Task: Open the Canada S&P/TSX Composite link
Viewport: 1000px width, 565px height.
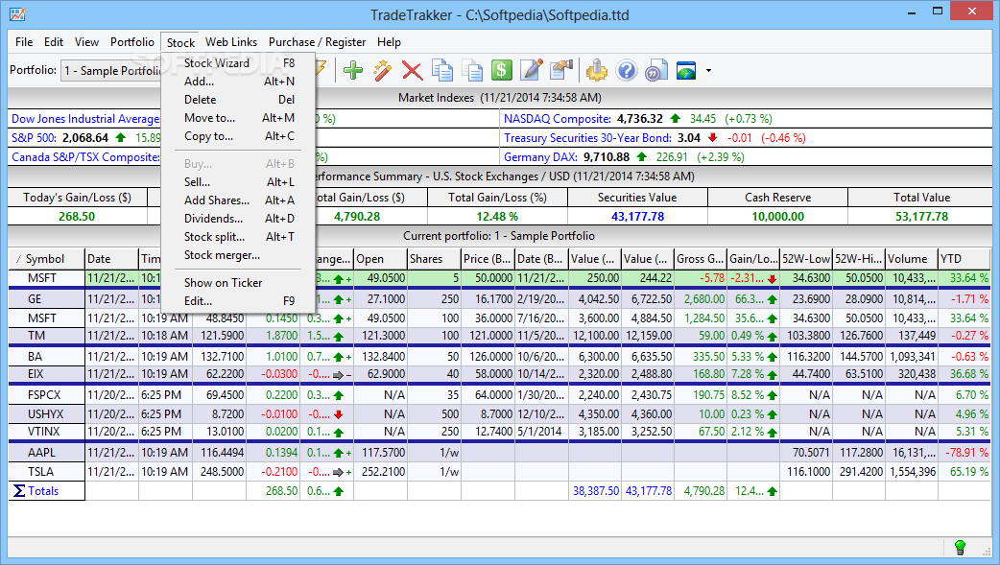Action: tap(85, 157)
